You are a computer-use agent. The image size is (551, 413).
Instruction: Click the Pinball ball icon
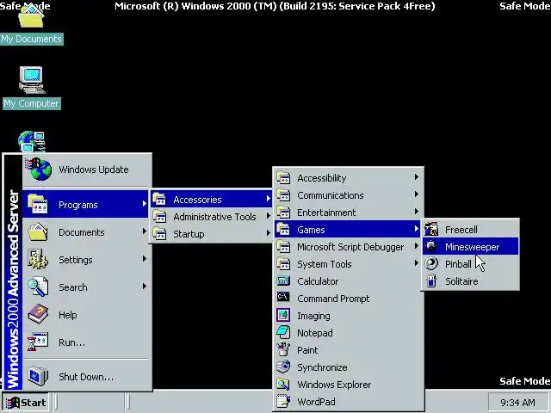(x=431, y=263)
